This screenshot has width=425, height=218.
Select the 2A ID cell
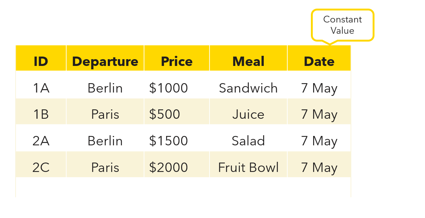[x=41, y=138]
